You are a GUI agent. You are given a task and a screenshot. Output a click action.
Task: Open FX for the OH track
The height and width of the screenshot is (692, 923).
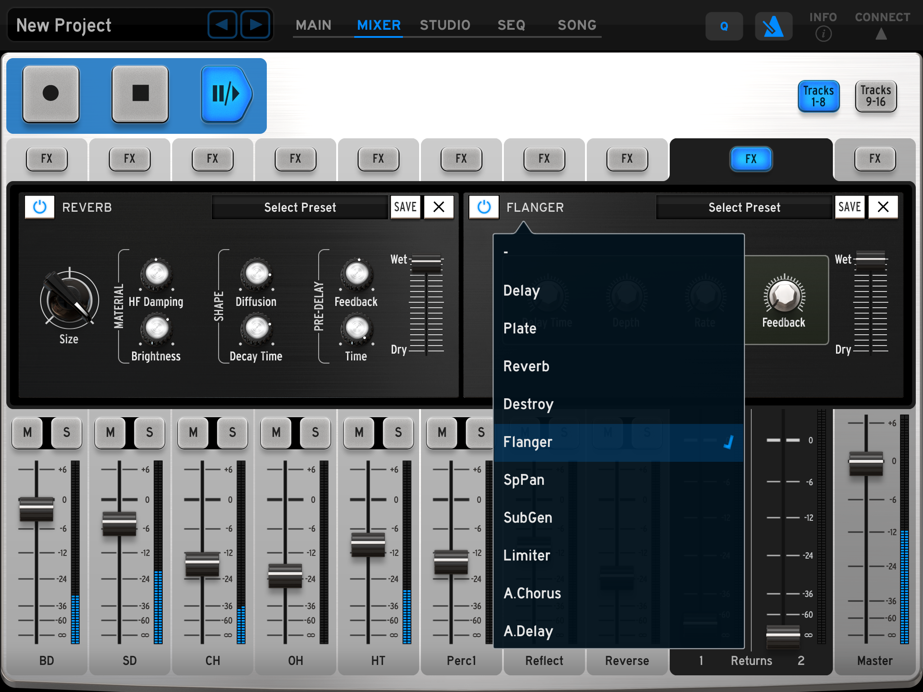(x=296, y=159)
